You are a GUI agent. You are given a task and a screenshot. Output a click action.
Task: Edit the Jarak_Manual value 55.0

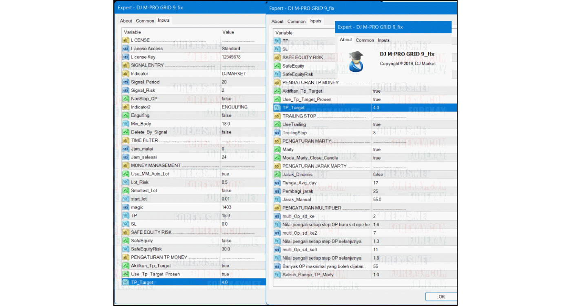click(377, 200)
